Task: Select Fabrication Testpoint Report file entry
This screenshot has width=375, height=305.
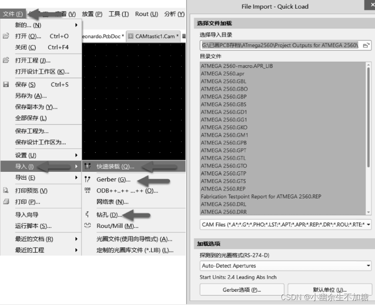Action: (x=283, y=196)
